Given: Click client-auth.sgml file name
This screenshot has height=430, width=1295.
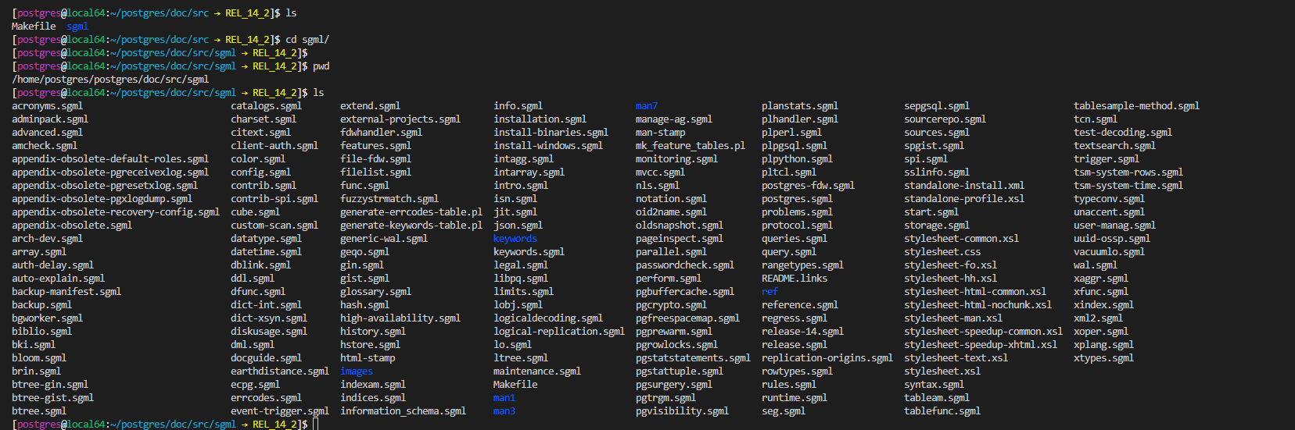Looking at the screenshot, I should [274, 146].
